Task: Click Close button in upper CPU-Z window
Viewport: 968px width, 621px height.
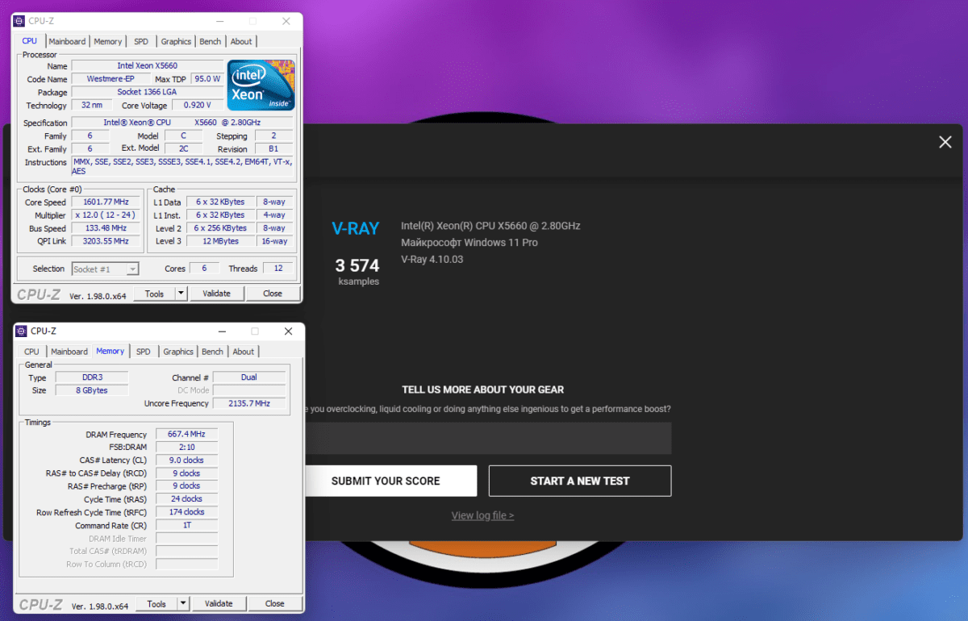Action: tap(273, 294)
